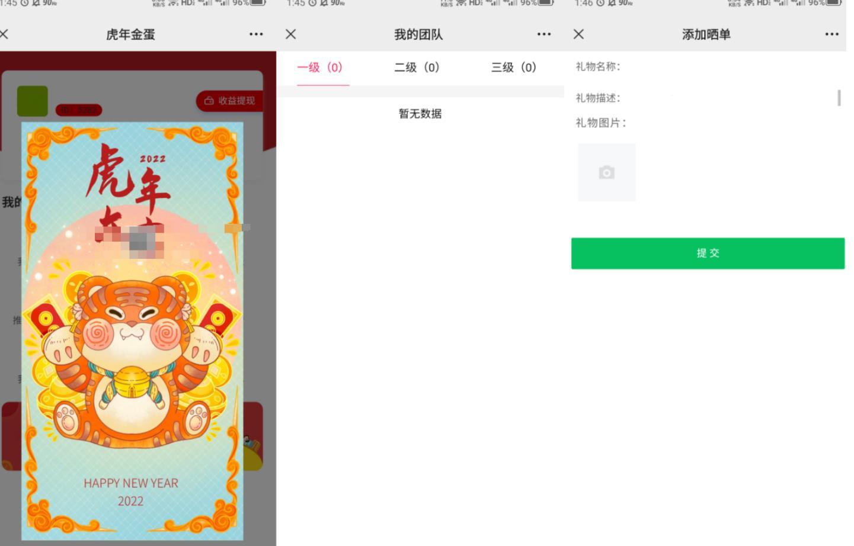This screenshot has height=546, width=854.
Task: Focus the 礼物名称 input field
Action: 732,66
